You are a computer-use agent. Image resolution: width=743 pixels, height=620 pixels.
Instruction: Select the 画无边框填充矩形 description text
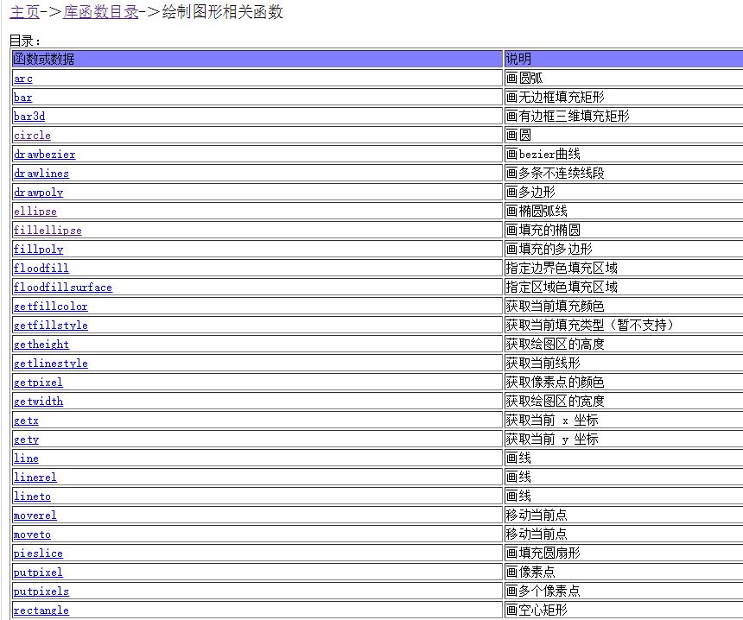click(556, 97)
